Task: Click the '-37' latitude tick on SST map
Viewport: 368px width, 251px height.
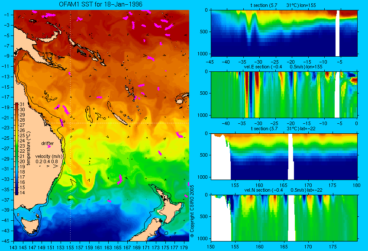Action: tap(5, 200)
